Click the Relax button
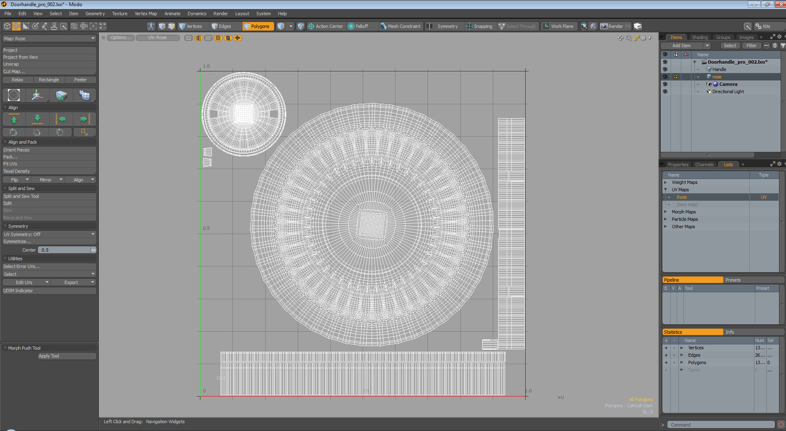The image size is (786, 431). click(x=18, y=80)
